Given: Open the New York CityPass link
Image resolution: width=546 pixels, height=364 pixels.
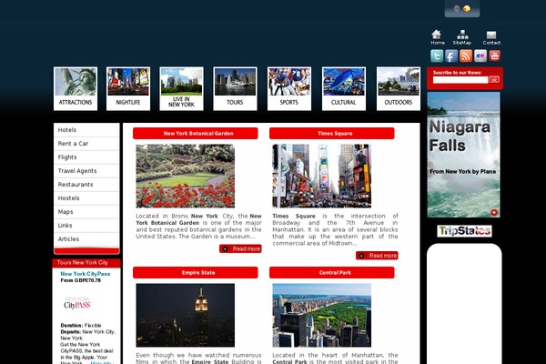Looking at the screenshot, I should coord(86,274).
